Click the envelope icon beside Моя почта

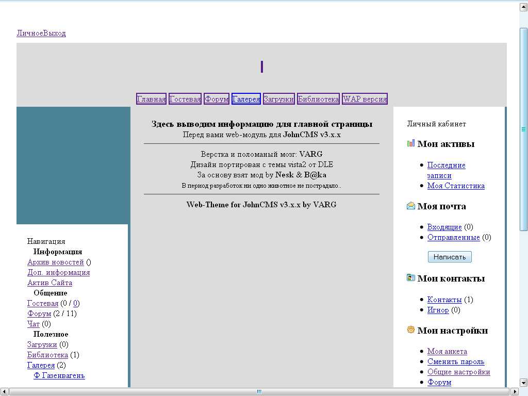coord(410,205)
